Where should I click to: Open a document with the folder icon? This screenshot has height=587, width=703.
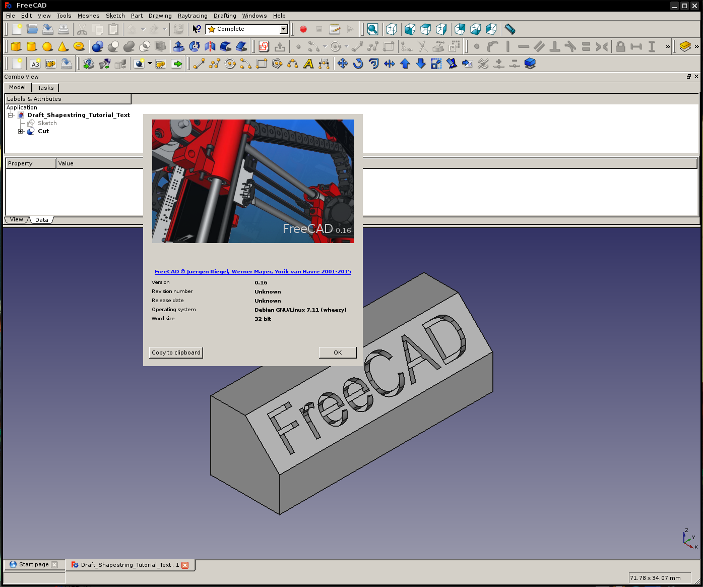click(32, 29)
